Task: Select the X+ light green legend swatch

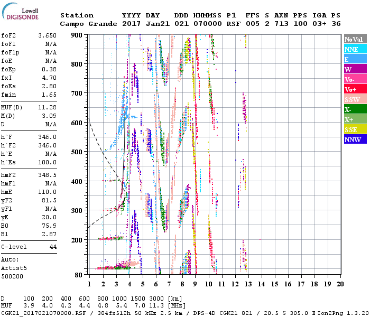Action: point(355,119)
